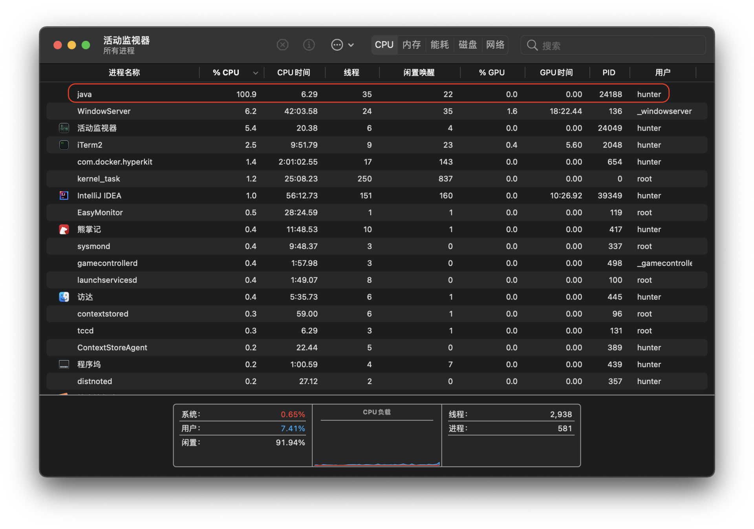Sort by 进程名称 column header
Viewport: 754px width, 529px height.
click(124, 73)
